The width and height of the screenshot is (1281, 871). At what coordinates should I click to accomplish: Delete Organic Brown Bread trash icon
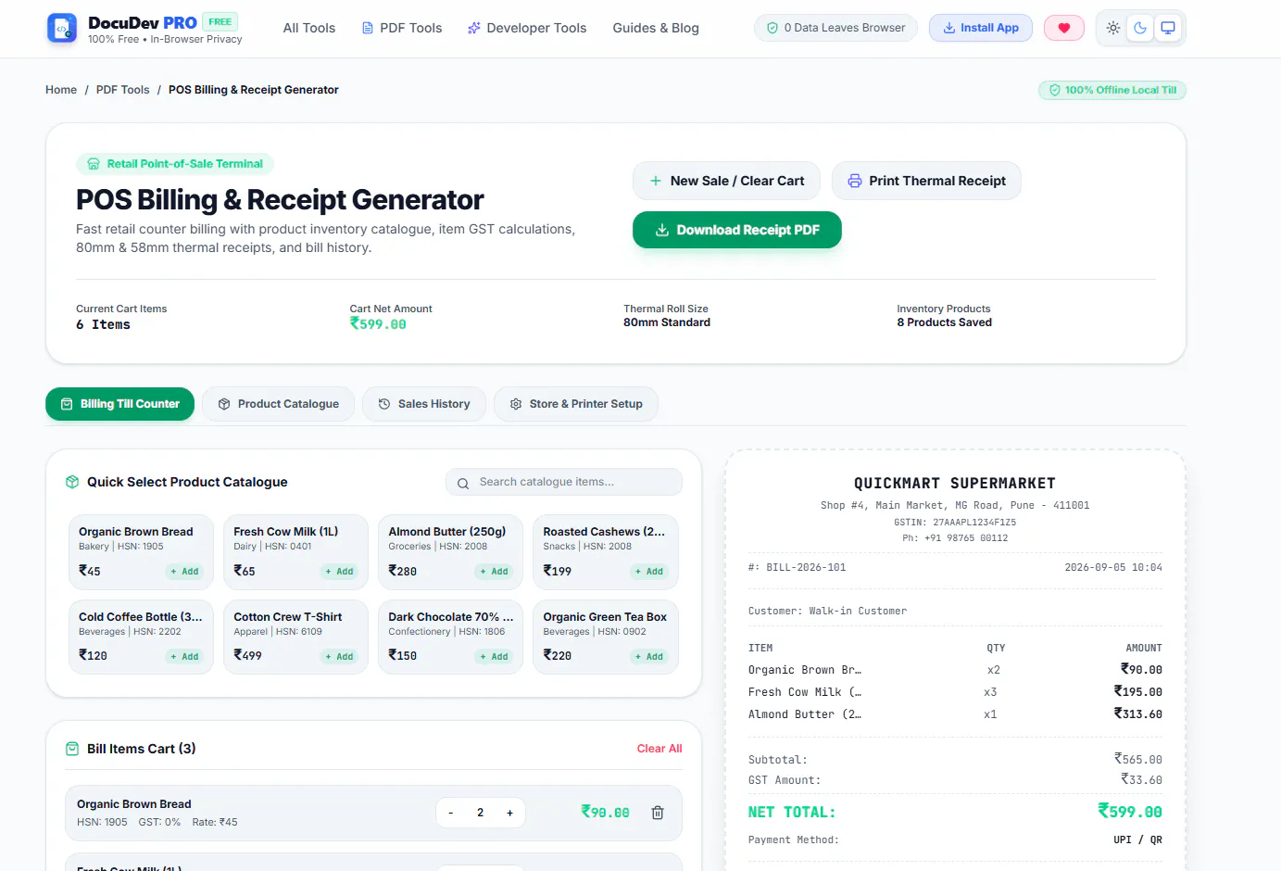coord(658,813)
